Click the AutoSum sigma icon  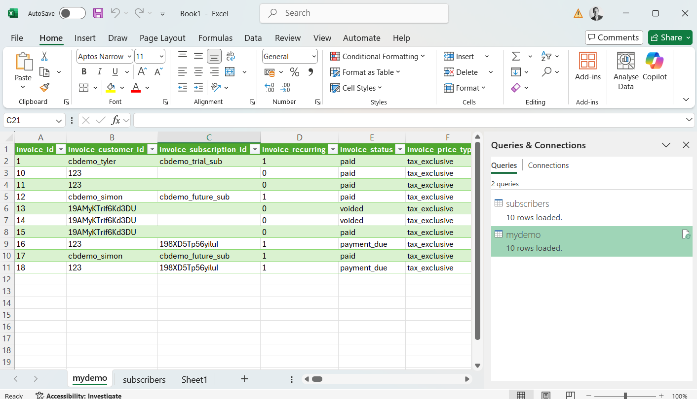coord(516,56)
